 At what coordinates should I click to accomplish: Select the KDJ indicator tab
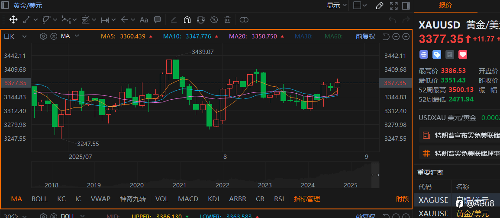pyautogui.click(x=214, y=199)
